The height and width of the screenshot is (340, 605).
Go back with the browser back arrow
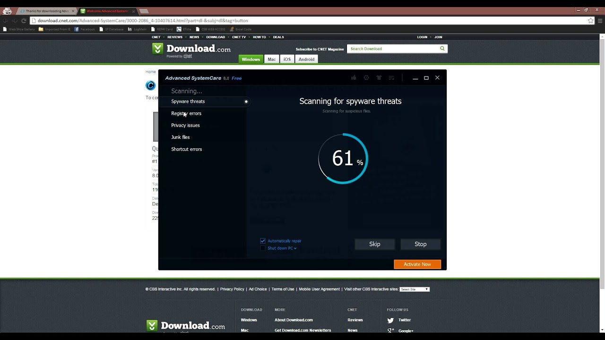tap(6, 21)
